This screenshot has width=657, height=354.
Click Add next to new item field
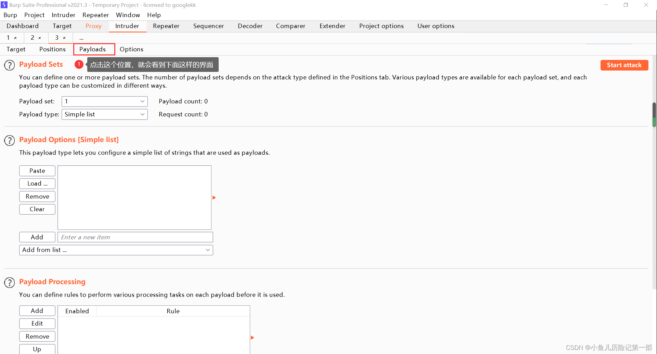37,237
